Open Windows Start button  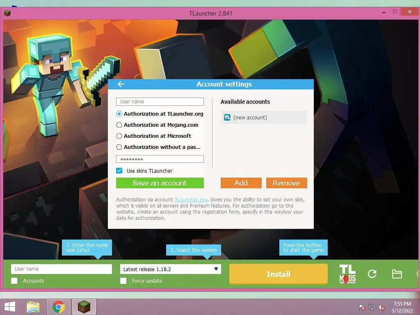tap(10, 307)
